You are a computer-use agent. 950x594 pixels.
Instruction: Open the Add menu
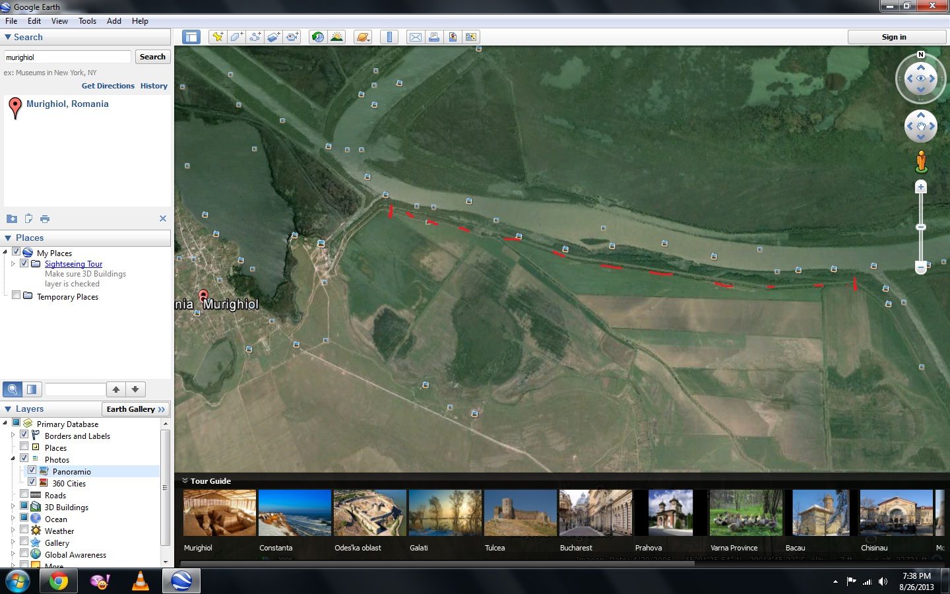pyautogui.click(x=114, y=20)
